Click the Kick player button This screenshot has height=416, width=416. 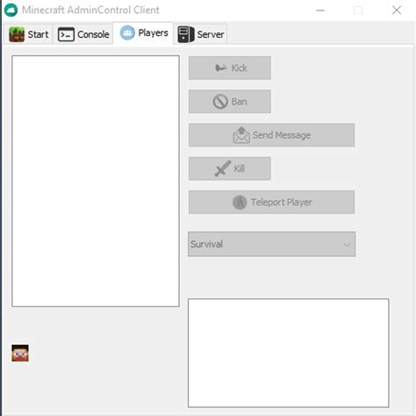[x=230, y=68]
